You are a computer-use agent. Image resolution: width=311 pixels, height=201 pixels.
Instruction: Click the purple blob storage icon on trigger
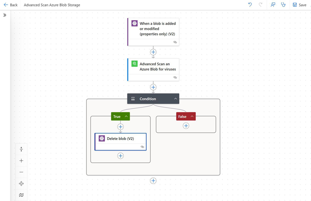pos(134,23)
